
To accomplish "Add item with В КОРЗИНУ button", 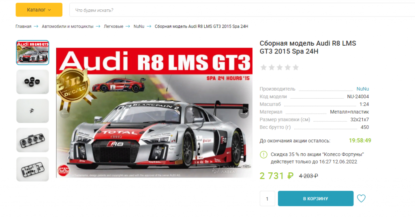I will click(315, 199).
